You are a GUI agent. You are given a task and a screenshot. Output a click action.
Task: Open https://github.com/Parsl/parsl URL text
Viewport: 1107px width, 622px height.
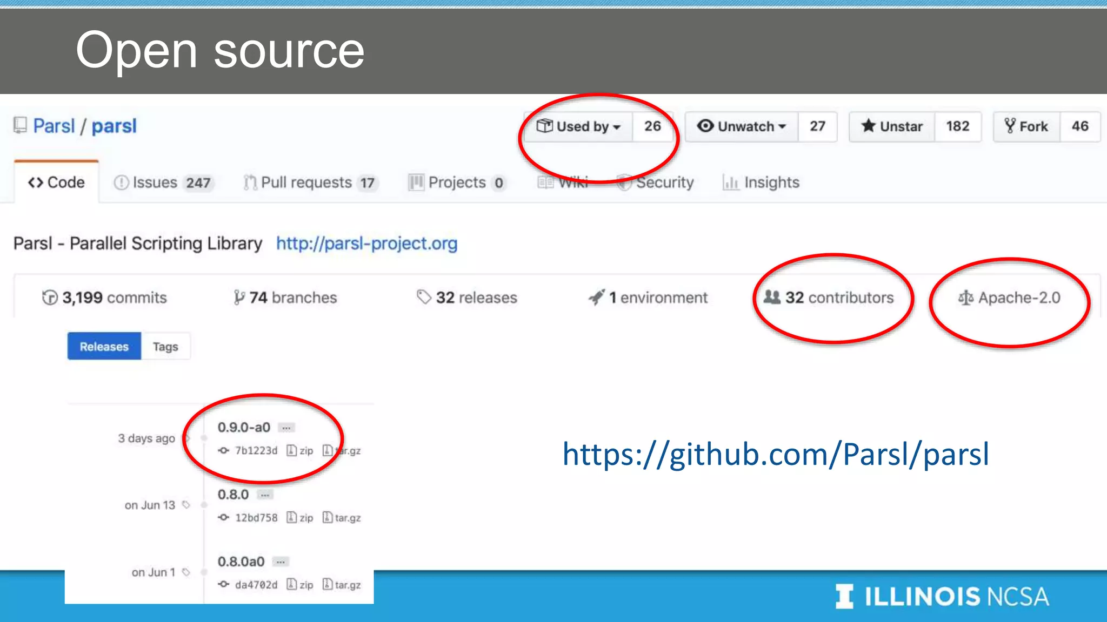776,454
